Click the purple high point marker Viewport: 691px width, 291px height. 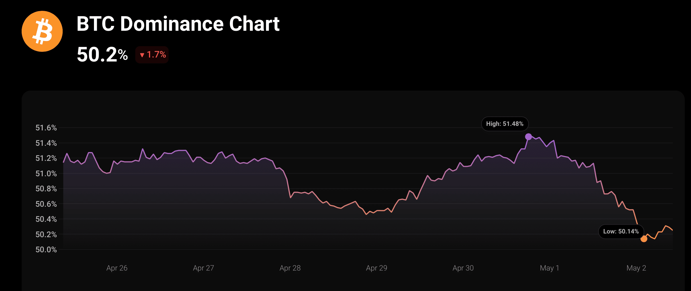click(528, 137)
